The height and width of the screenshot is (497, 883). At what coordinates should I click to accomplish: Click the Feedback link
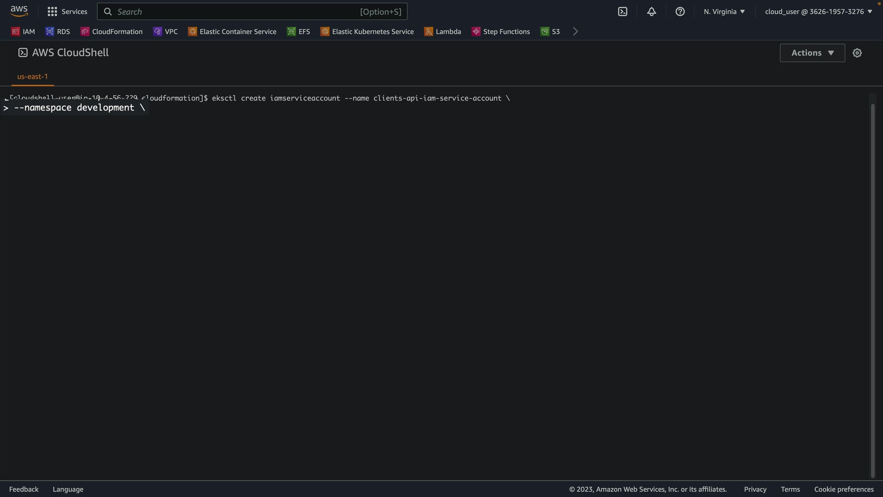(24, 489)
